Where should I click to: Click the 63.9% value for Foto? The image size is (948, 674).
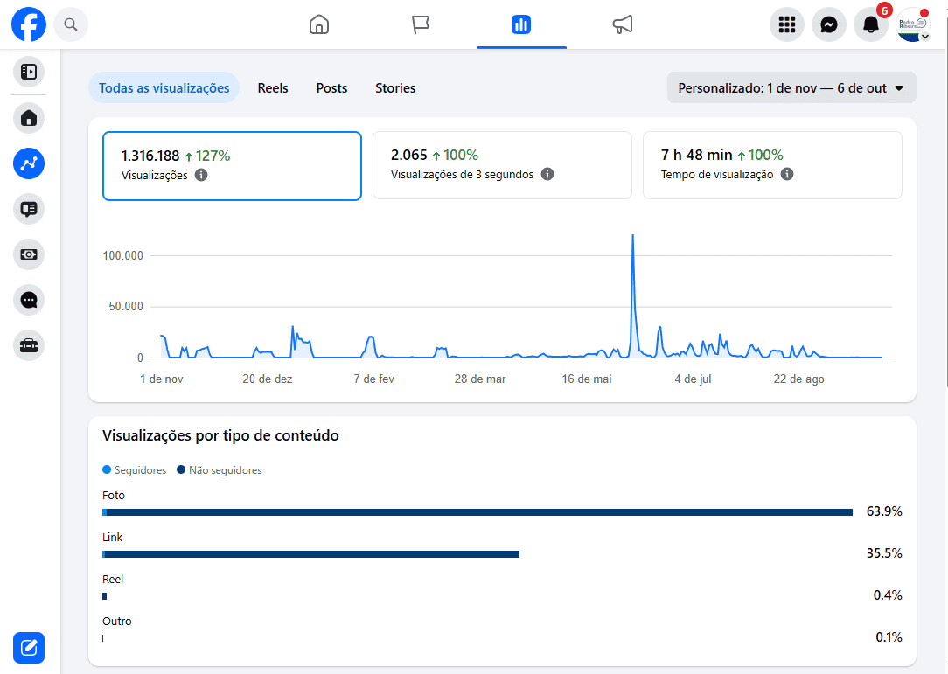coord(884,511)
